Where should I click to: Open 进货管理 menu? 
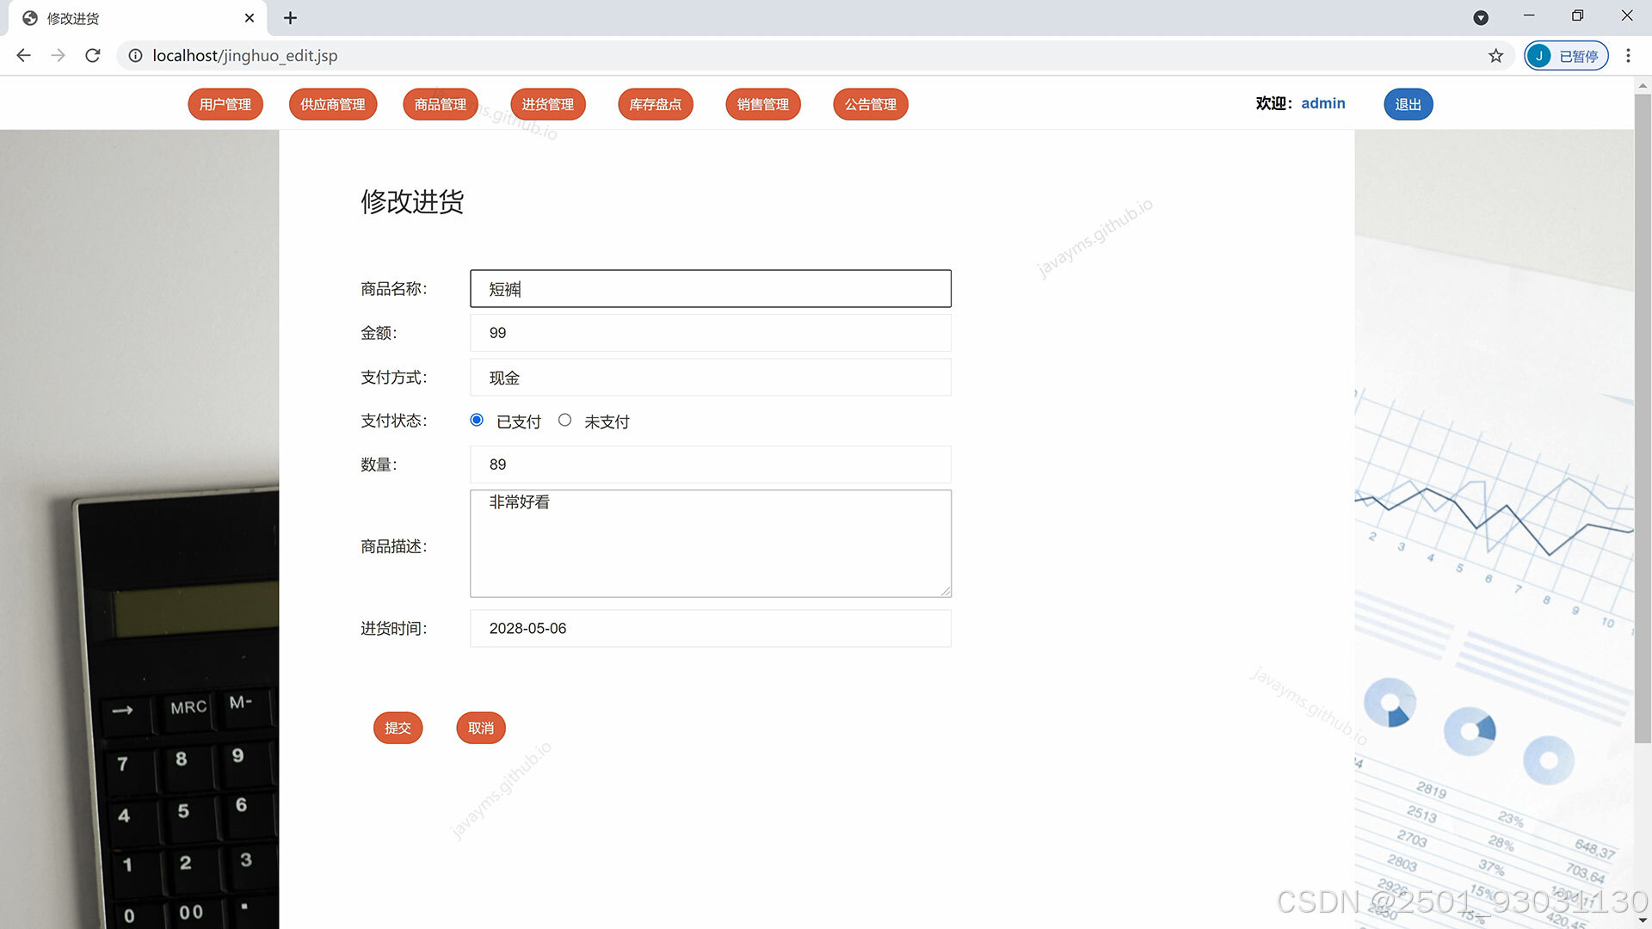click(548, 104)
